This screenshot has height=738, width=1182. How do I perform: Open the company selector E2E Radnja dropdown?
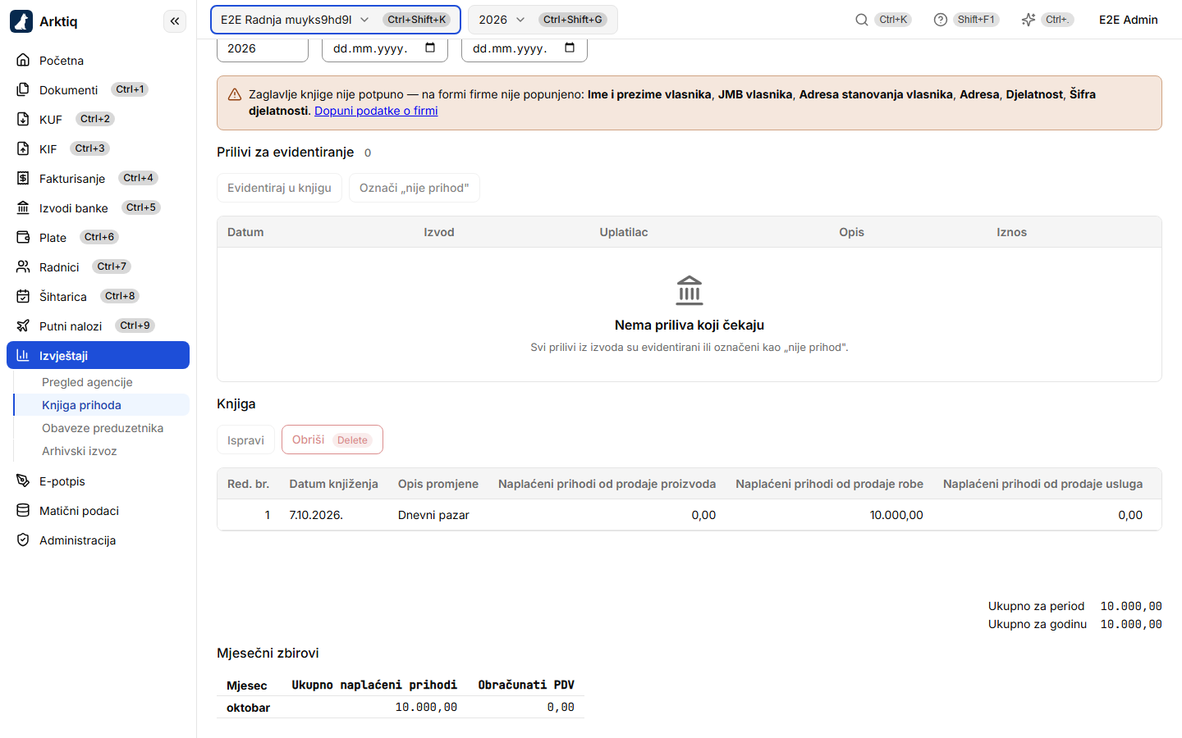point(336,20)
